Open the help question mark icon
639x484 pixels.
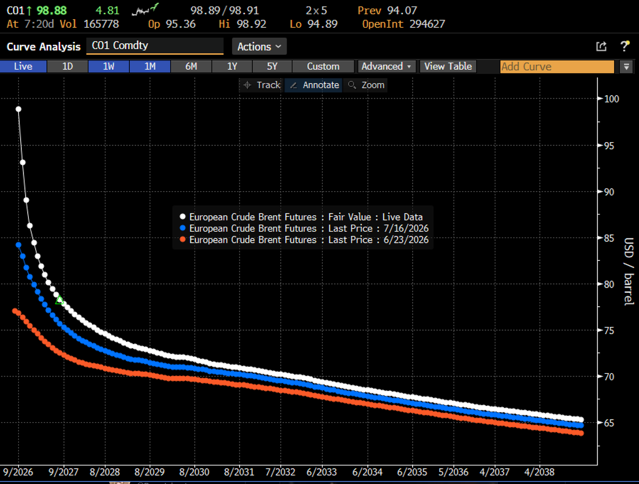pos(625,46)
